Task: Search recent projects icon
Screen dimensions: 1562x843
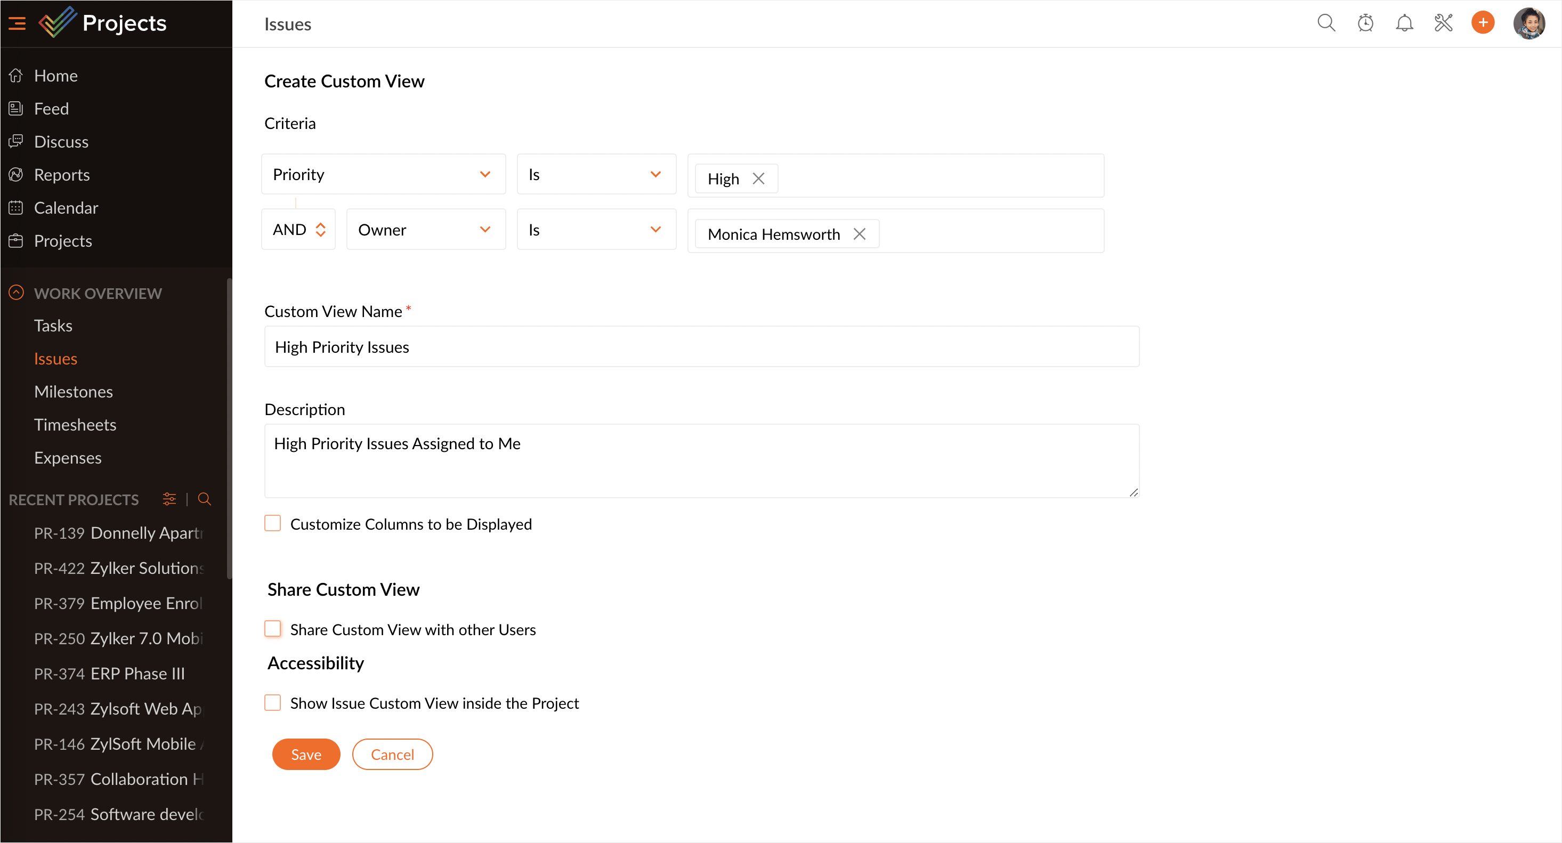Action: (x=204, y=499)
